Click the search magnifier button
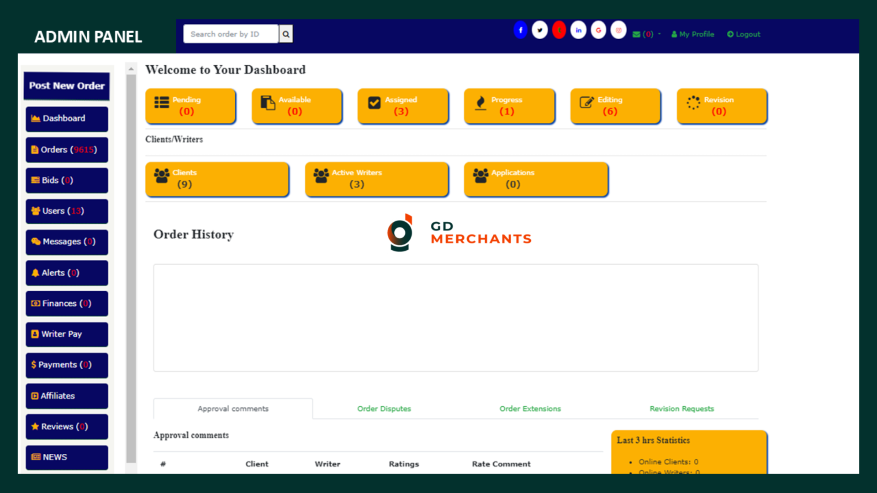 [x=286, y=34]
